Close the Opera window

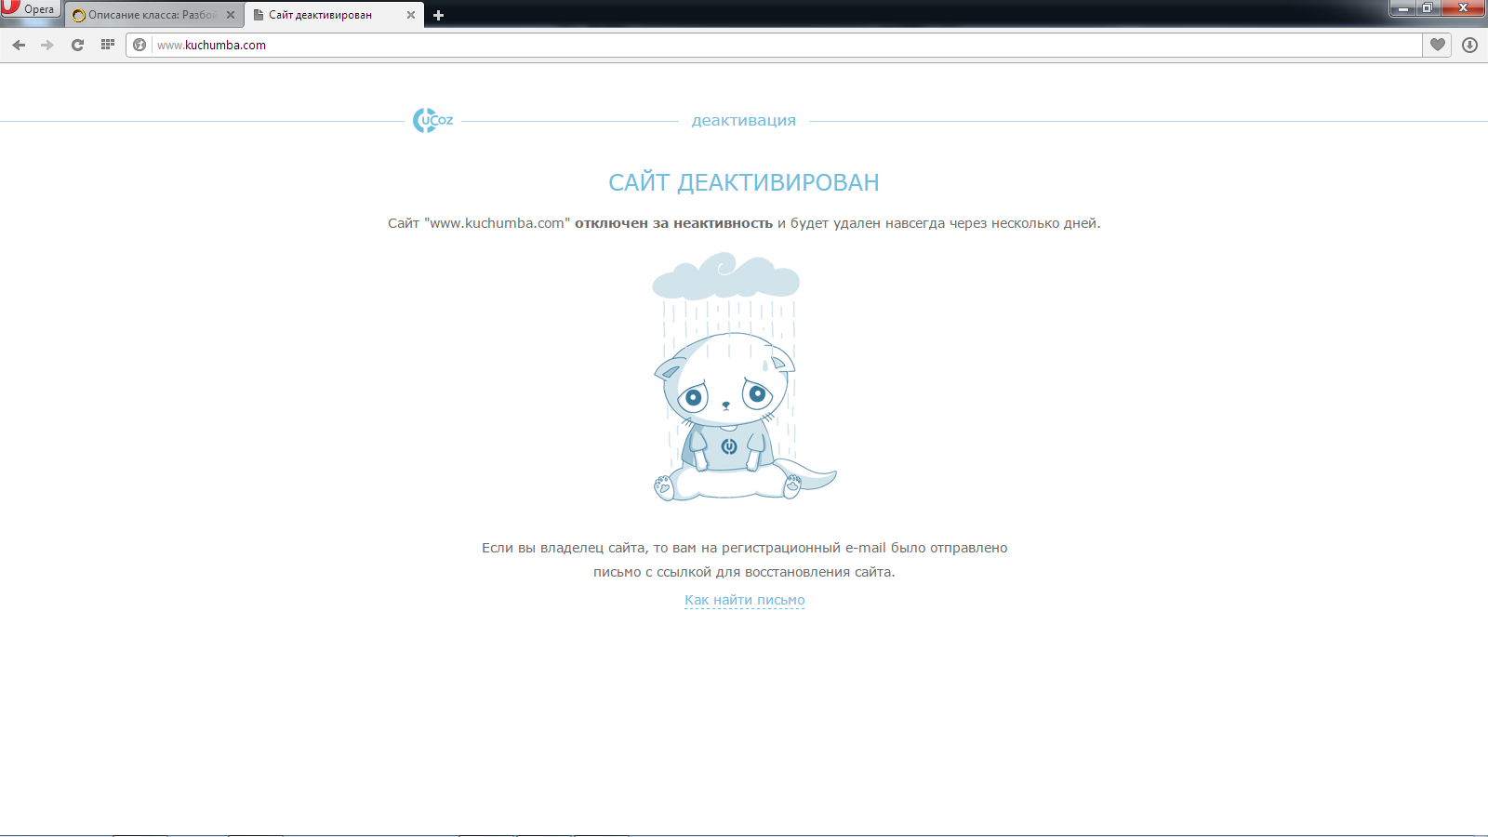click(1463, 8)
